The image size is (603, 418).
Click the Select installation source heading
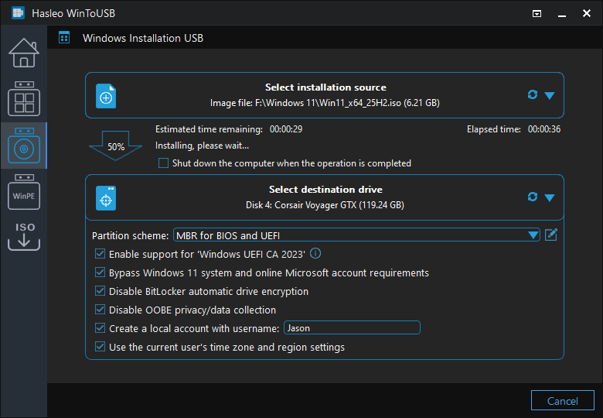click(325, 87)
